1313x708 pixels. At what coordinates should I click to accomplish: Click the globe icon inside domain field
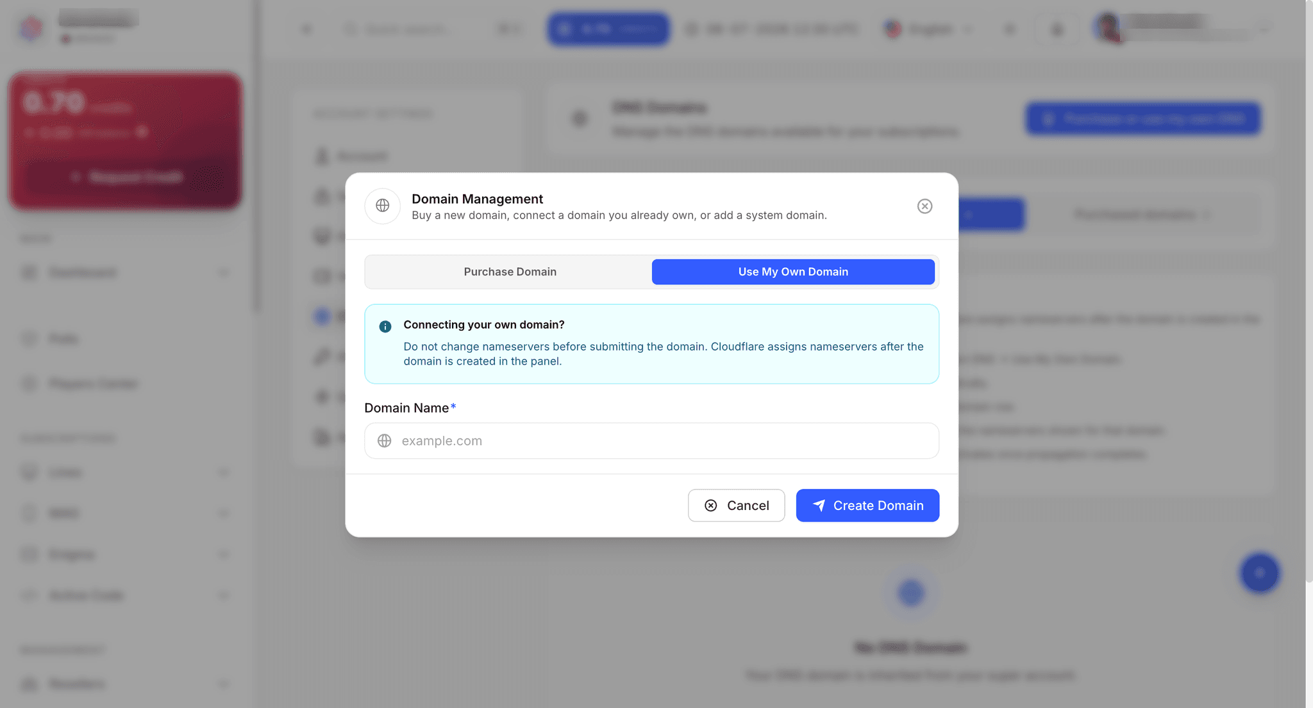point(385,441)
